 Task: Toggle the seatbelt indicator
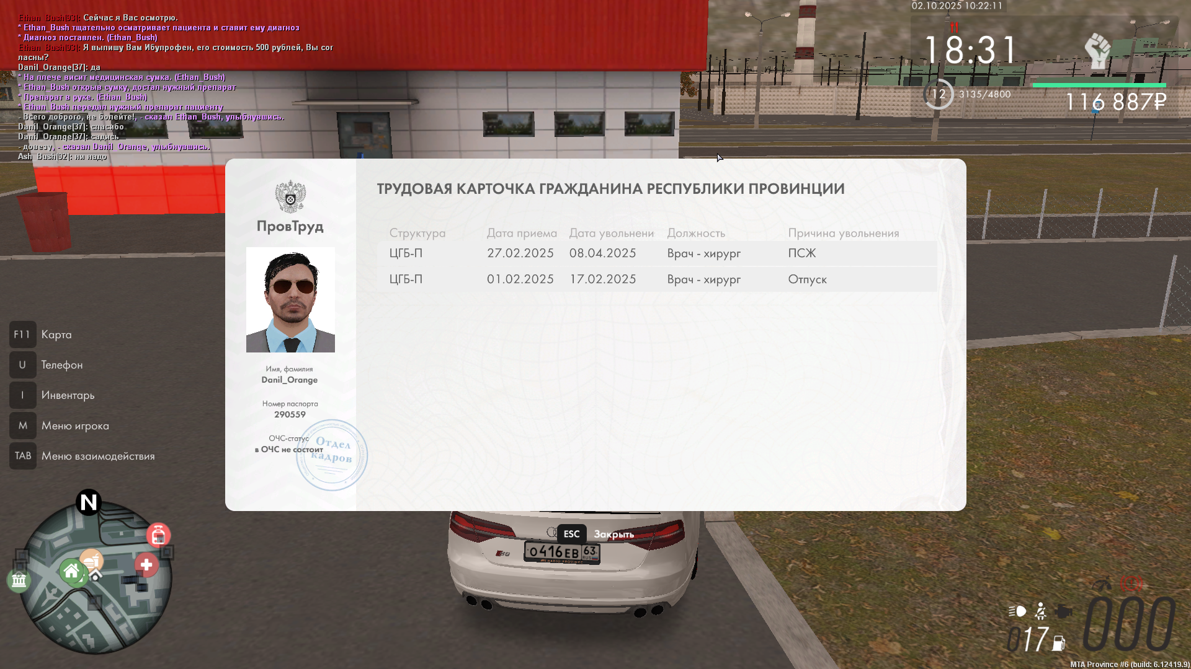(x=1041, y=611)
